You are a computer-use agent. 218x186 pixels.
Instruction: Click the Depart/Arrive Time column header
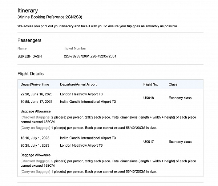pos(35,84)
